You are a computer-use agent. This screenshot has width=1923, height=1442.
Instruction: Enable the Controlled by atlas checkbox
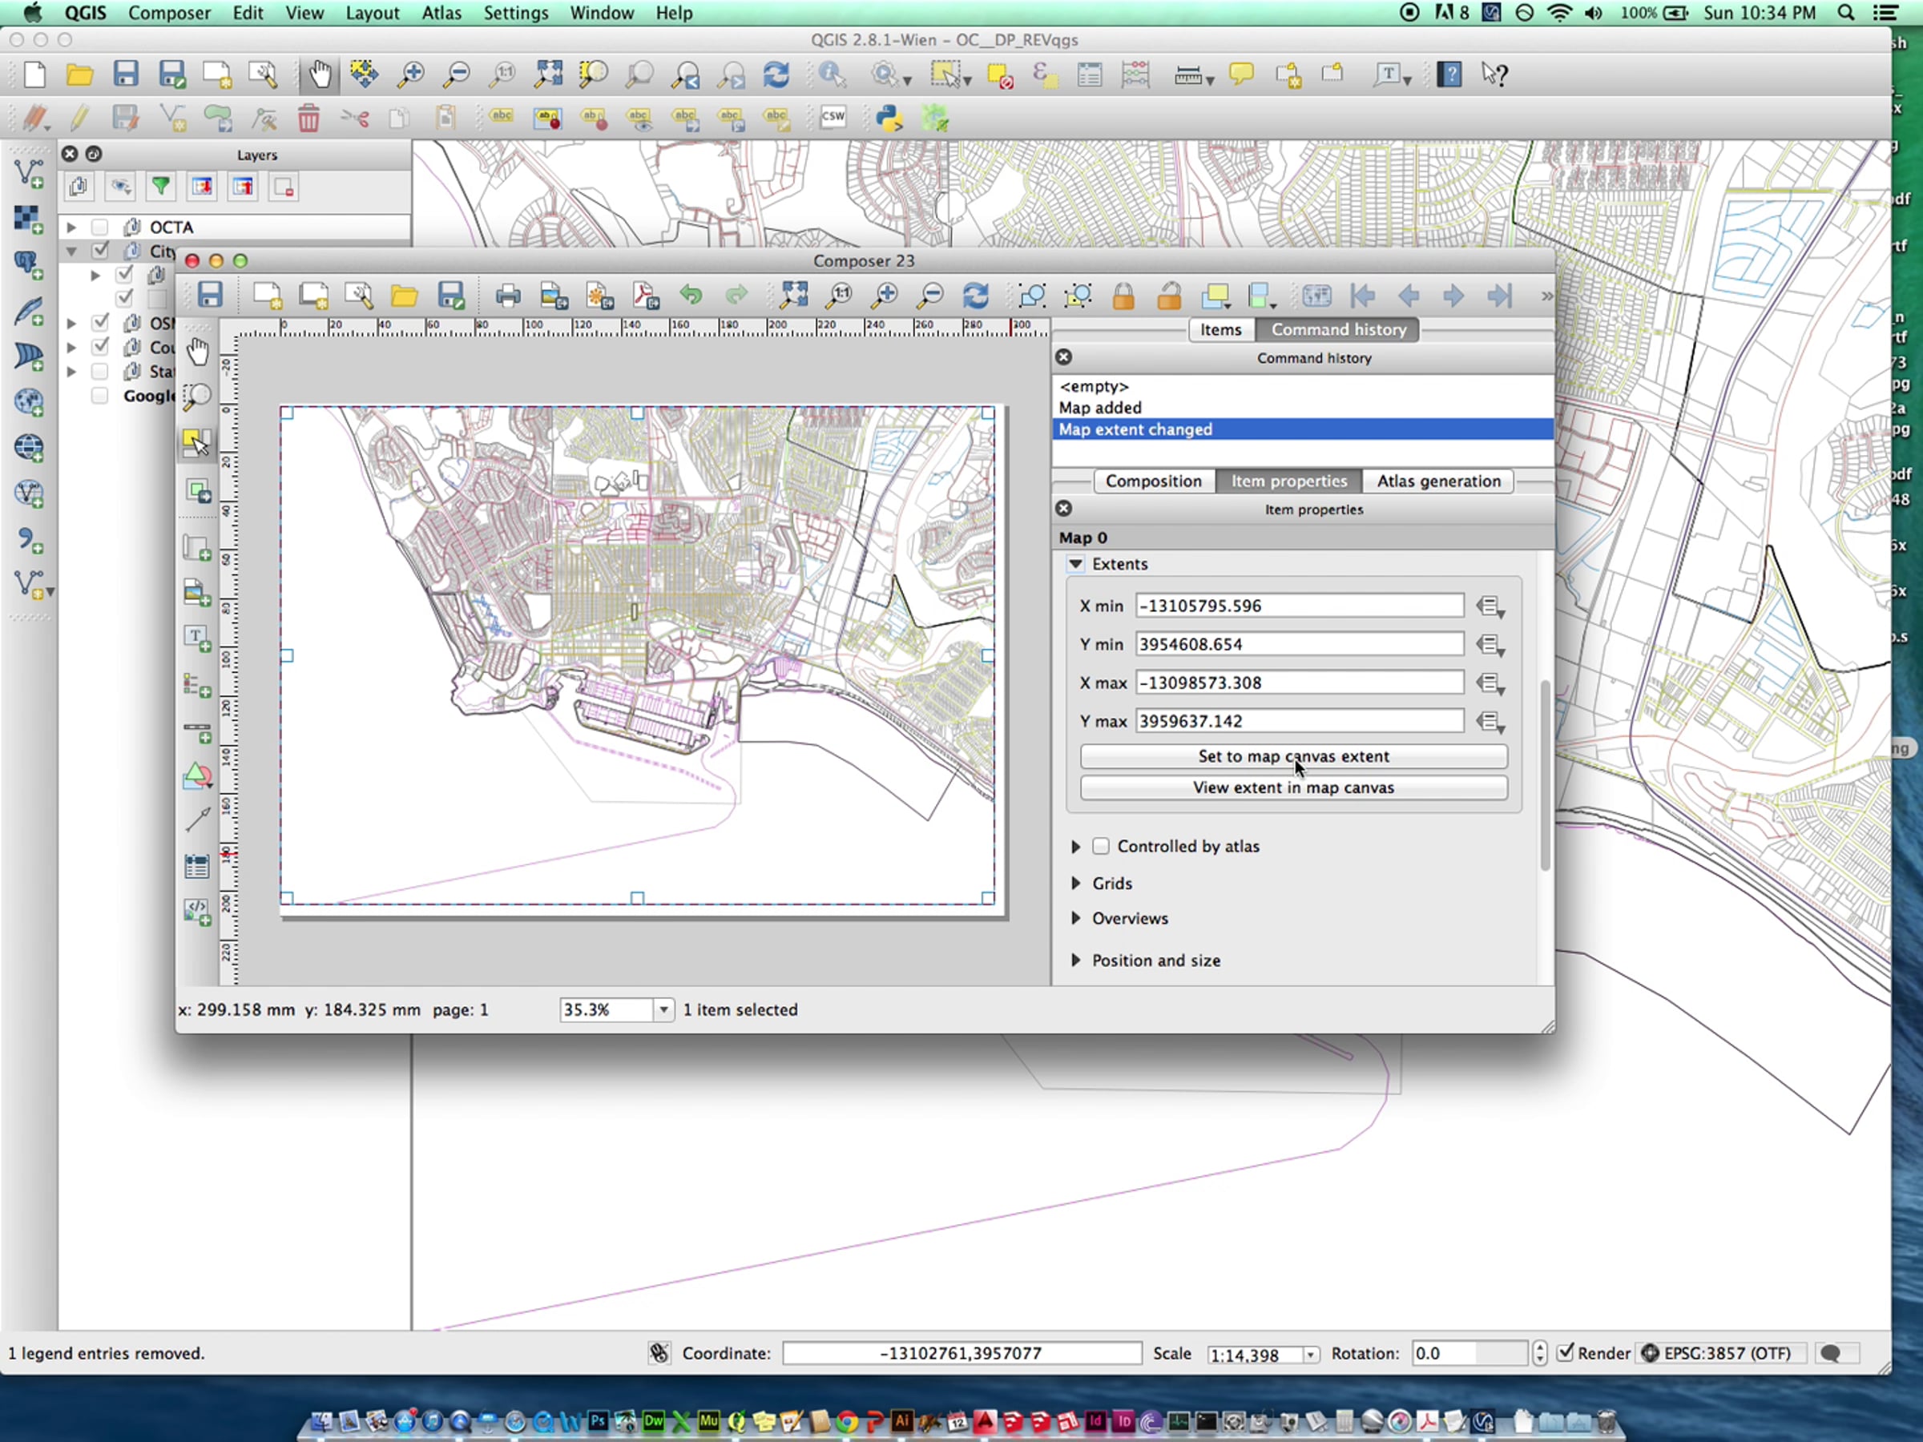tap(1101, 846)
